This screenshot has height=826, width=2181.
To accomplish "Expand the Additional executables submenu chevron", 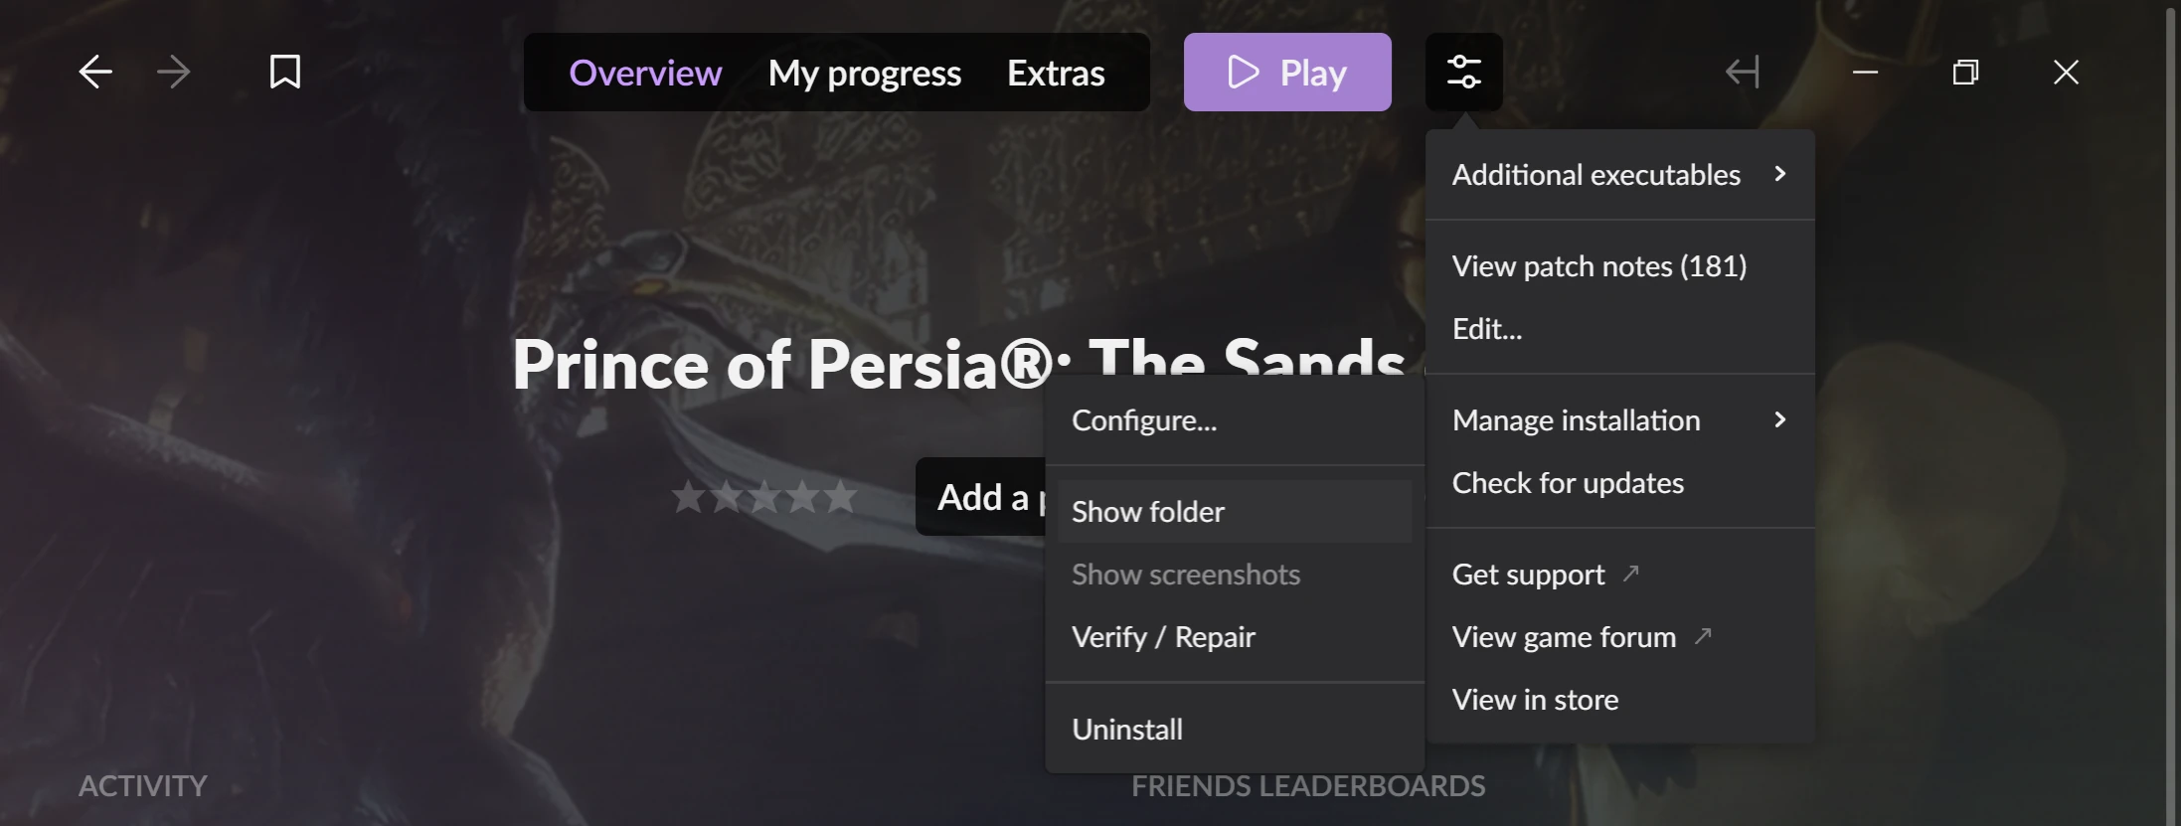I will tap(1780, 174).
